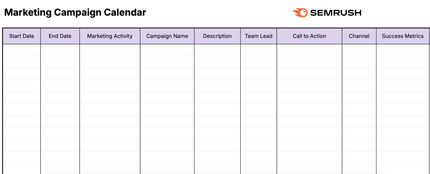The width and height of the screenshot is (430, 174).
Task: Select the Marketing Activity header cell
Action: point(110,36)
